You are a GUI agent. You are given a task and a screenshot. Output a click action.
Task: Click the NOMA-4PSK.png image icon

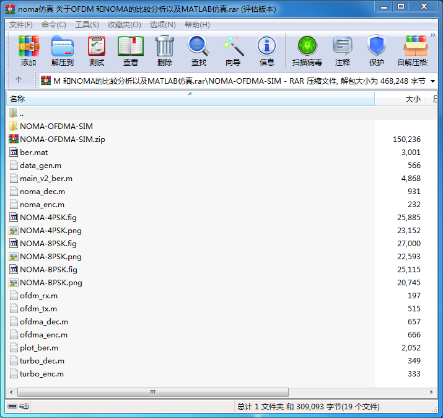(14, 231)
